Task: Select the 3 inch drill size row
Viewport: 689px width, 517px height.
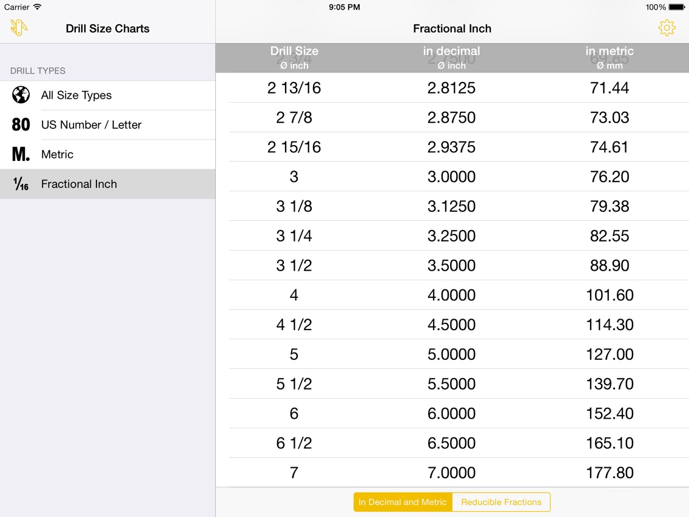Action: pyautogui.click(x=452, y=177)
